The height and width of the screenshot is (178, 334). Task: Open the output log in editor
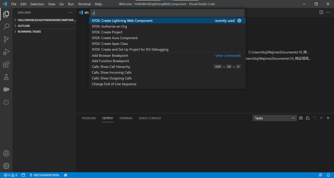point(315,118)
